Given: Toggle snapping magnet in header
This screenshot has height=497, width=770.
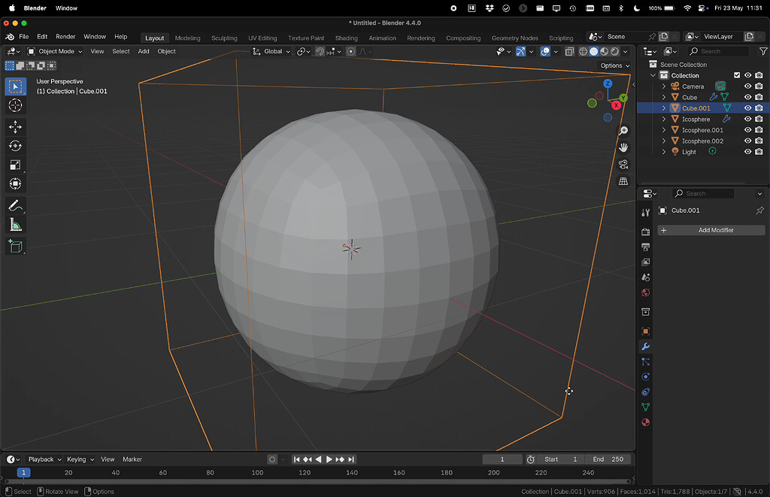Looking at the screenshot, I should point(320,52).
